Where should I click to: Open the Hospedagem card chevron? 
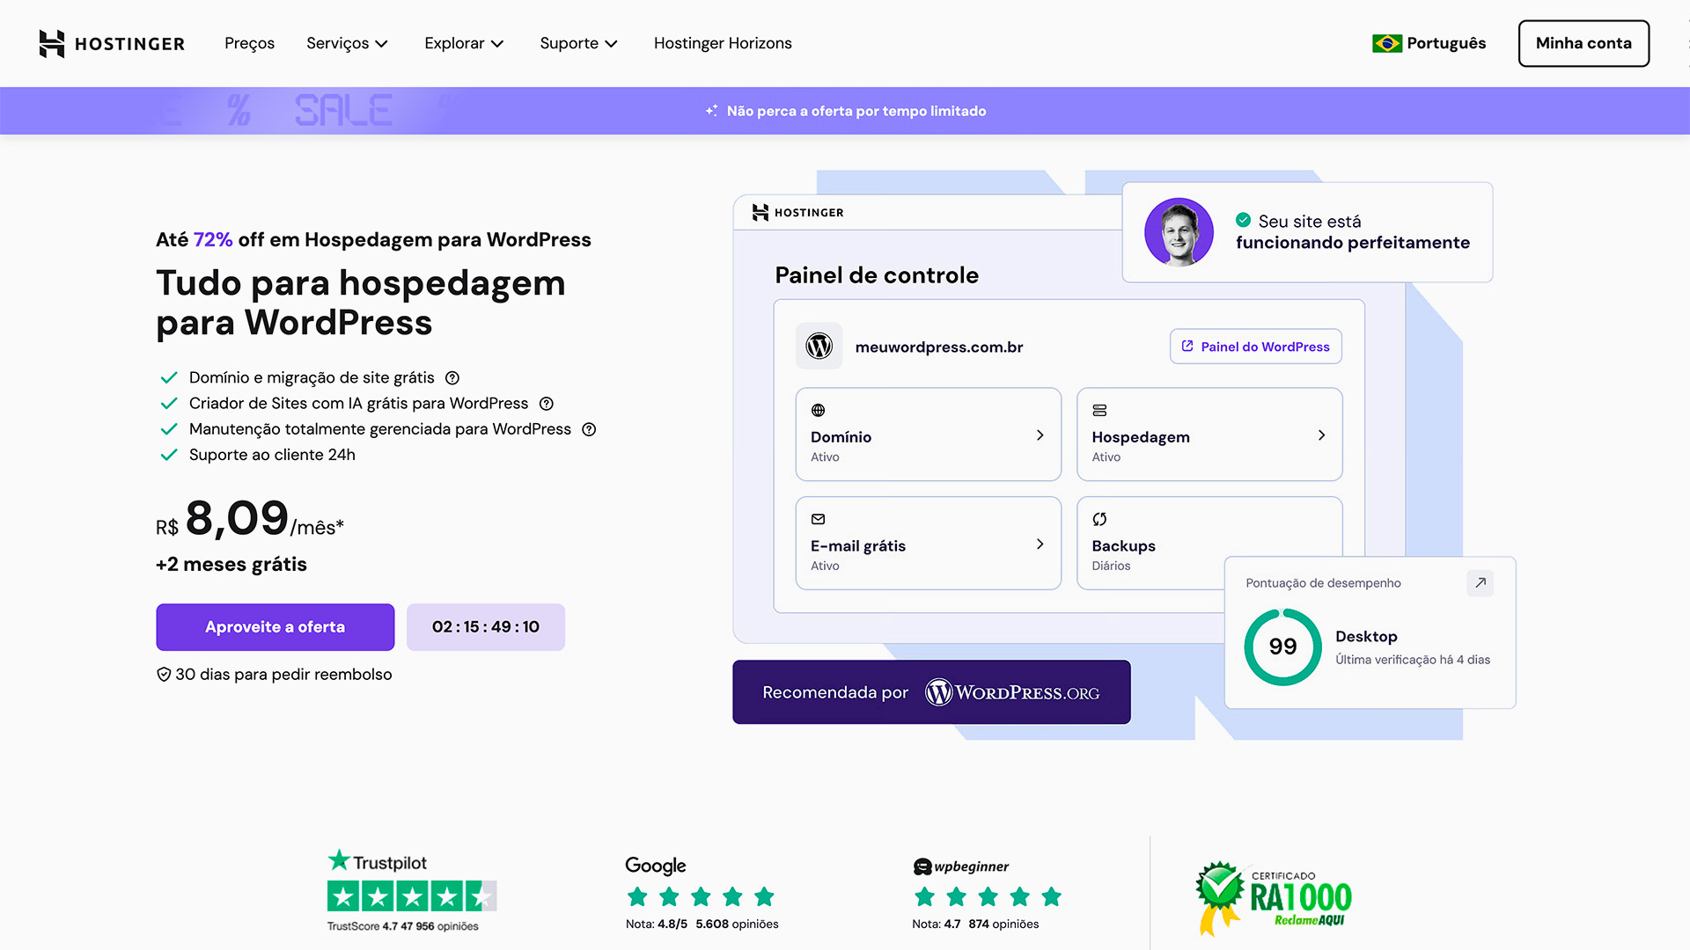[x=1321, y=435]
